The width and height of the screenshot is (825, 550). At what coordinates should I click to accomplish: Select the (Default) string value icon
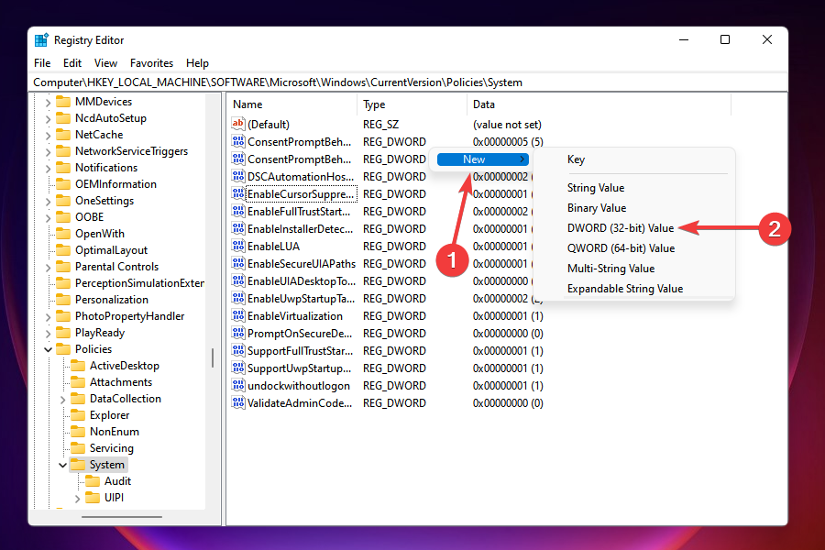237,125
